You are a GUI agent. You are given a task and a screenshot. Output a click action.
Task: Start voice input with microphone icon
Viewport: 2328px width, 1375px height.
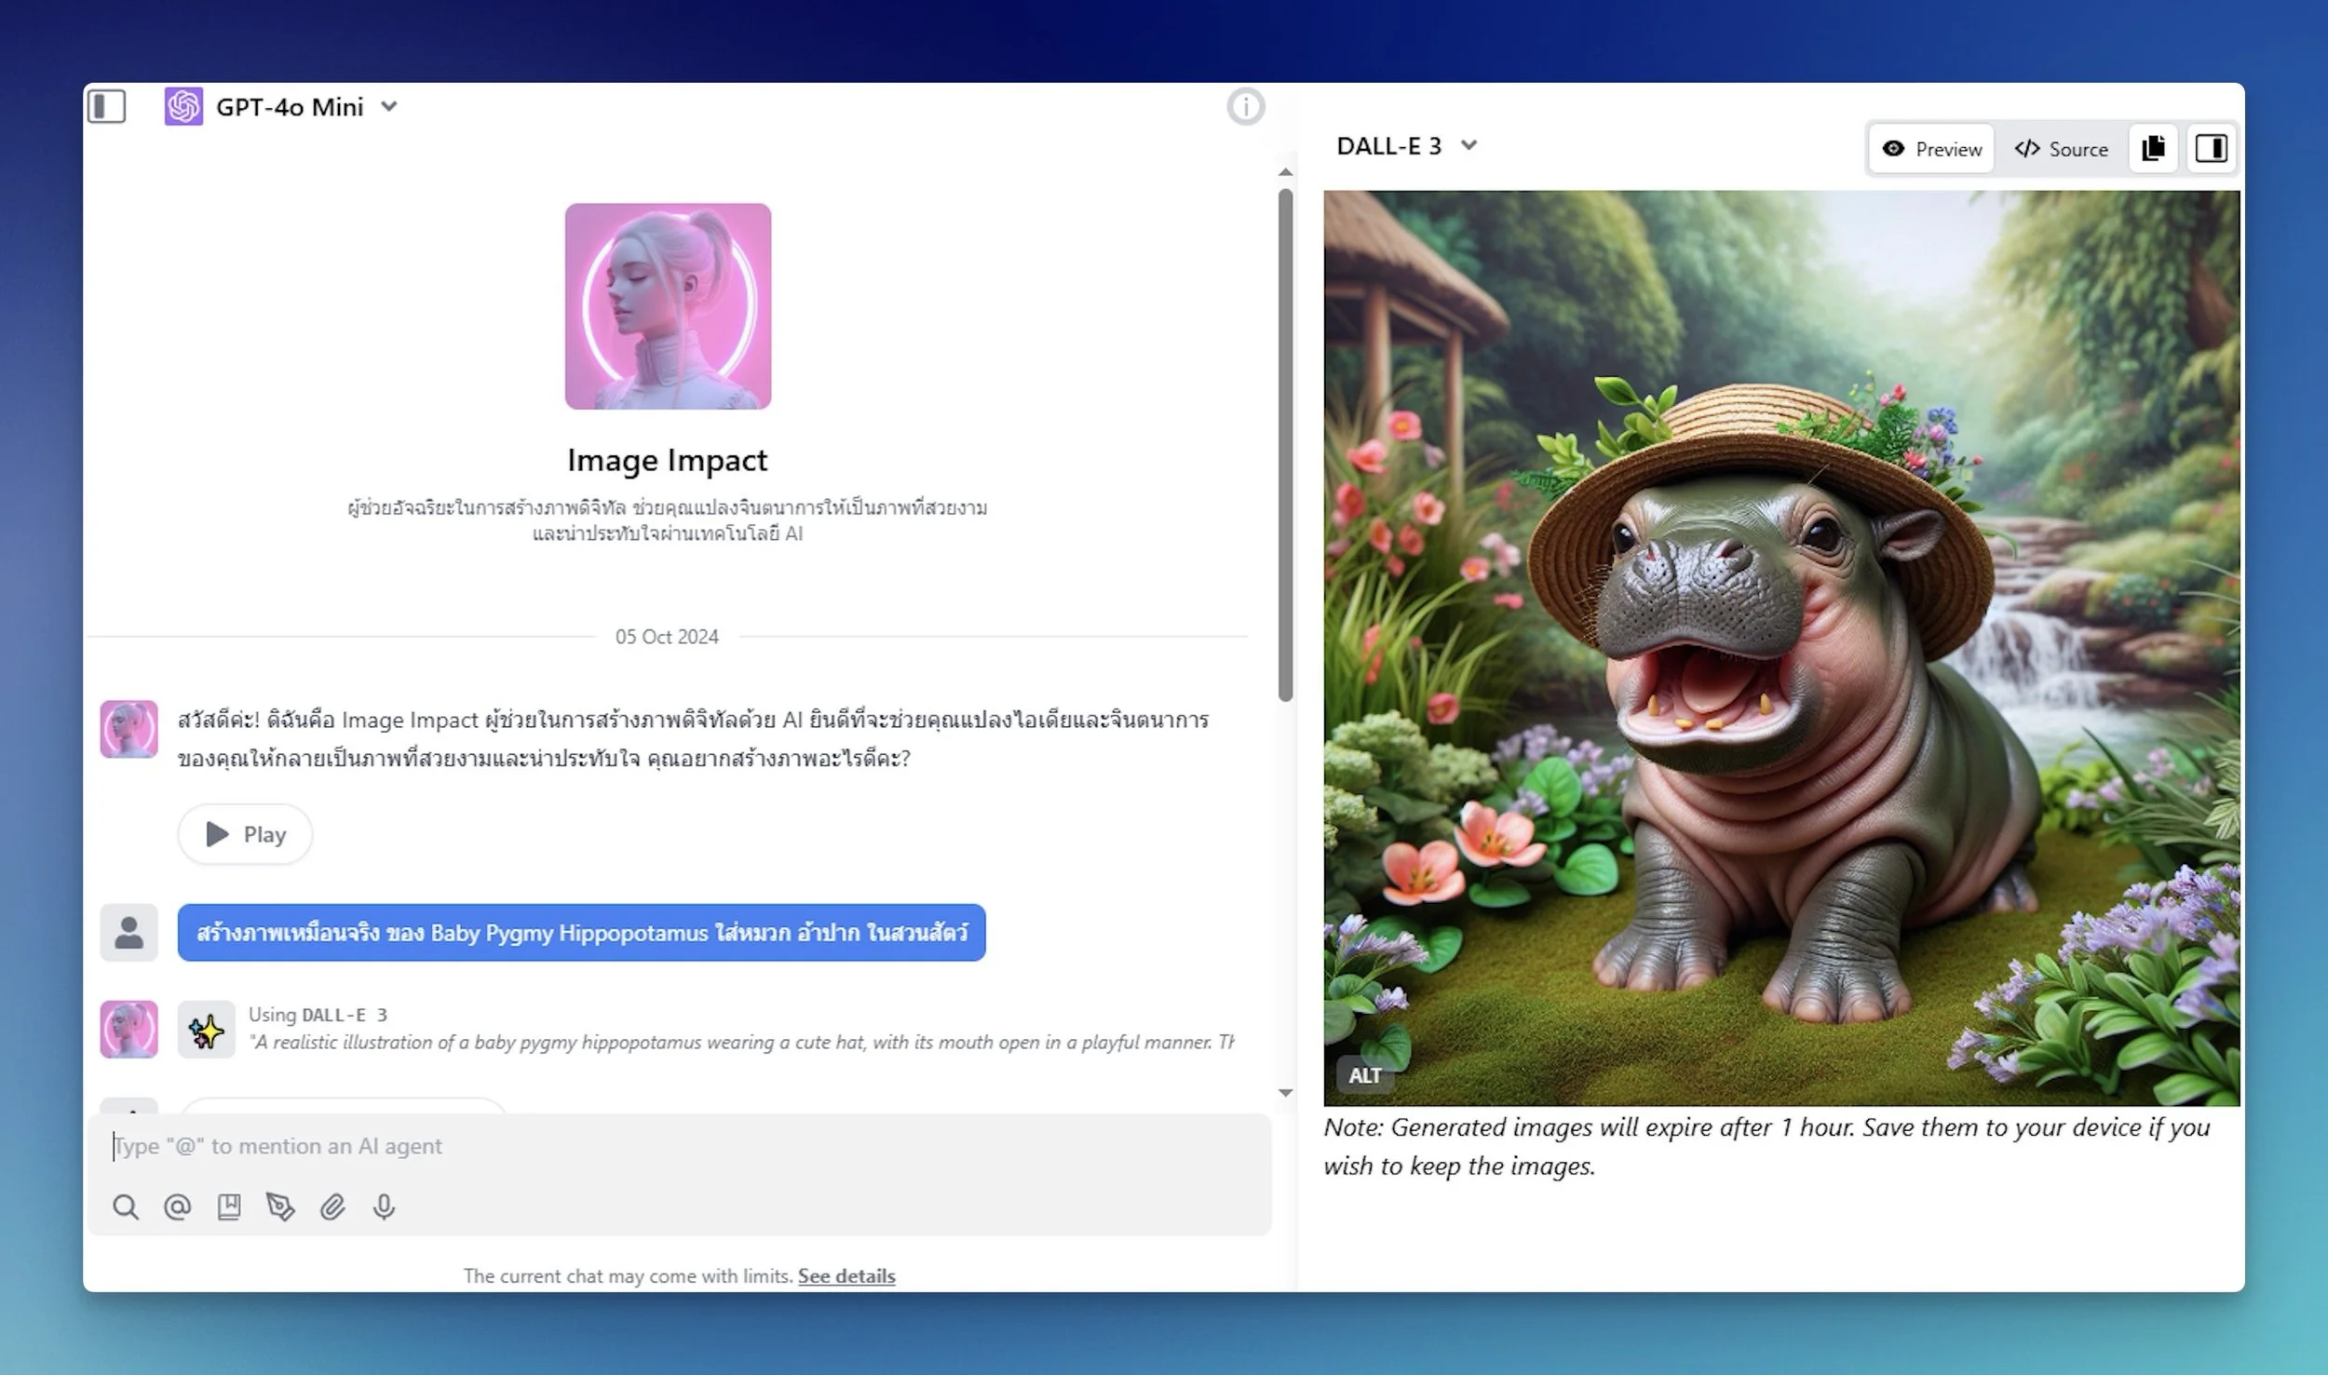click(384, 1207)
